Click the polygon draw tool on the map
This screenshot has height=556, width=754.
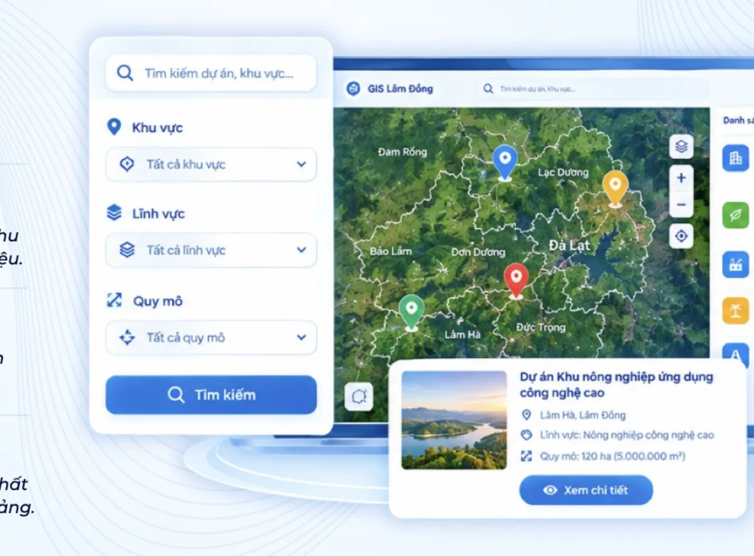coord(359,397)
